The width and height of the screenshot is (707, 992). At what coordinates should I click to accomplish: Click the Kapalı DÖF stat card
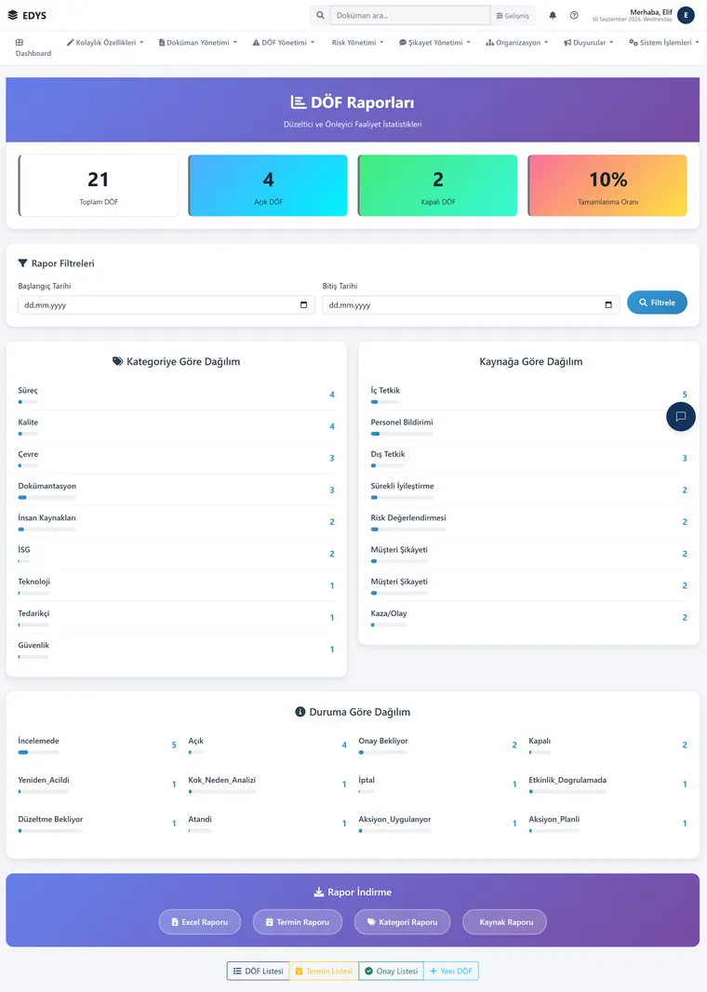pos(437,185)
